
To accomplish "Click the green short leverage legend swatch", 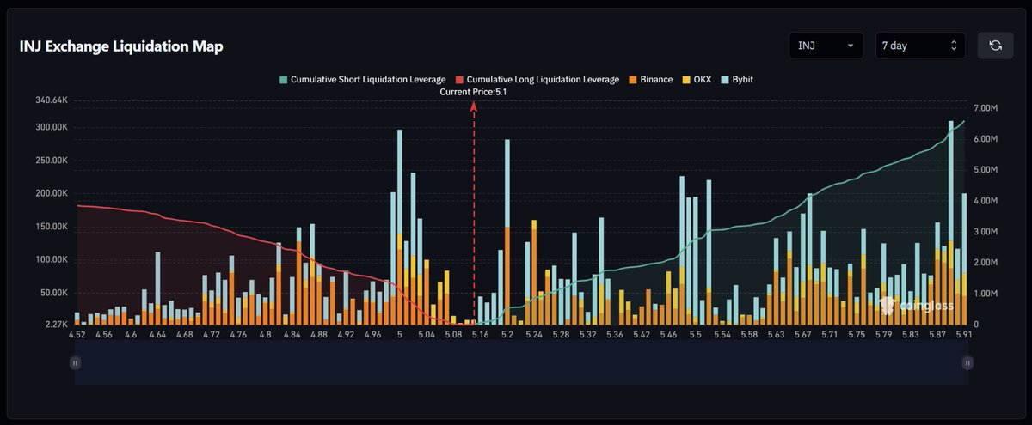I will [x=284, y=80].
